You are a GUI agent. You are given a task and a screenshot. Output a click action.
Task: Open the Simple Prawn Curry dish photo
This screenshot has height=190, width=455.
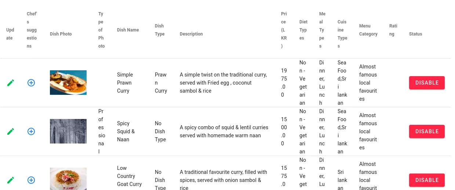point(68,83)
